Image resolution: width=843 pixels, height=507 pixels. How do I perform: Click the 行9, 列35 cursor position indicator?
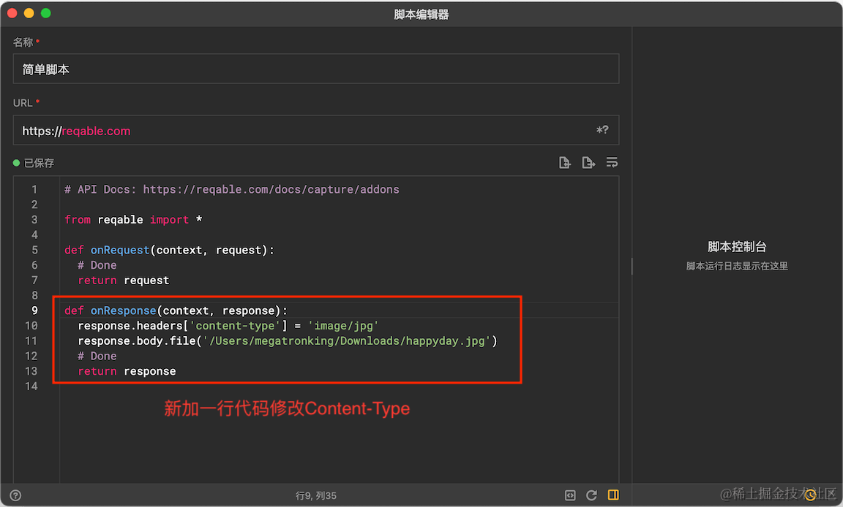click(315, 496)
